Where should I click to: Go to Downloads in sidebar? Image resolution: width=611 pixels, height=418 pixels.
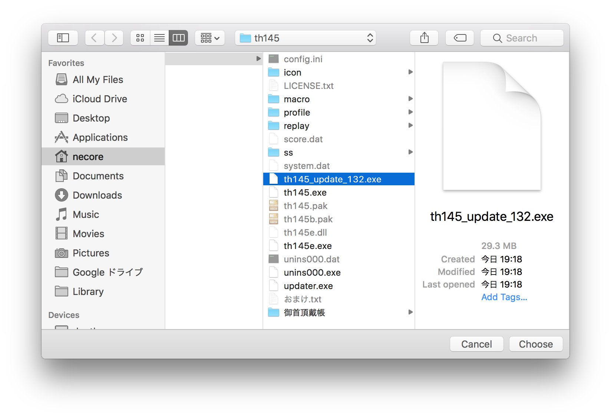[x=97, y=195]
